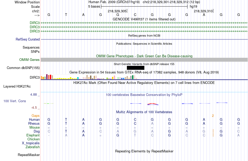Select the Zebrafish species label
The image size is (248, 161).
pos(33,147)
